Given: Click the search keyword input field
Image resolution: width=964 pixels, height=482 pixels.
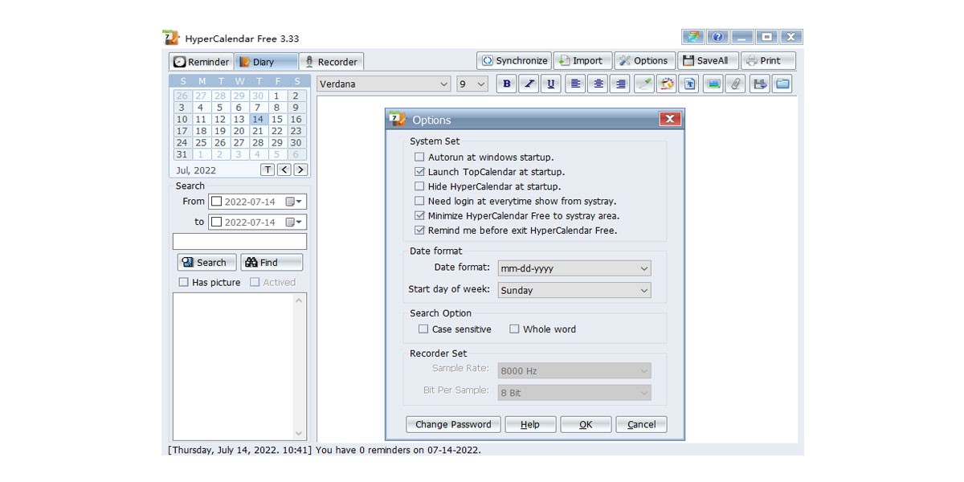Looking at the screenshot, I should [239, 241].
